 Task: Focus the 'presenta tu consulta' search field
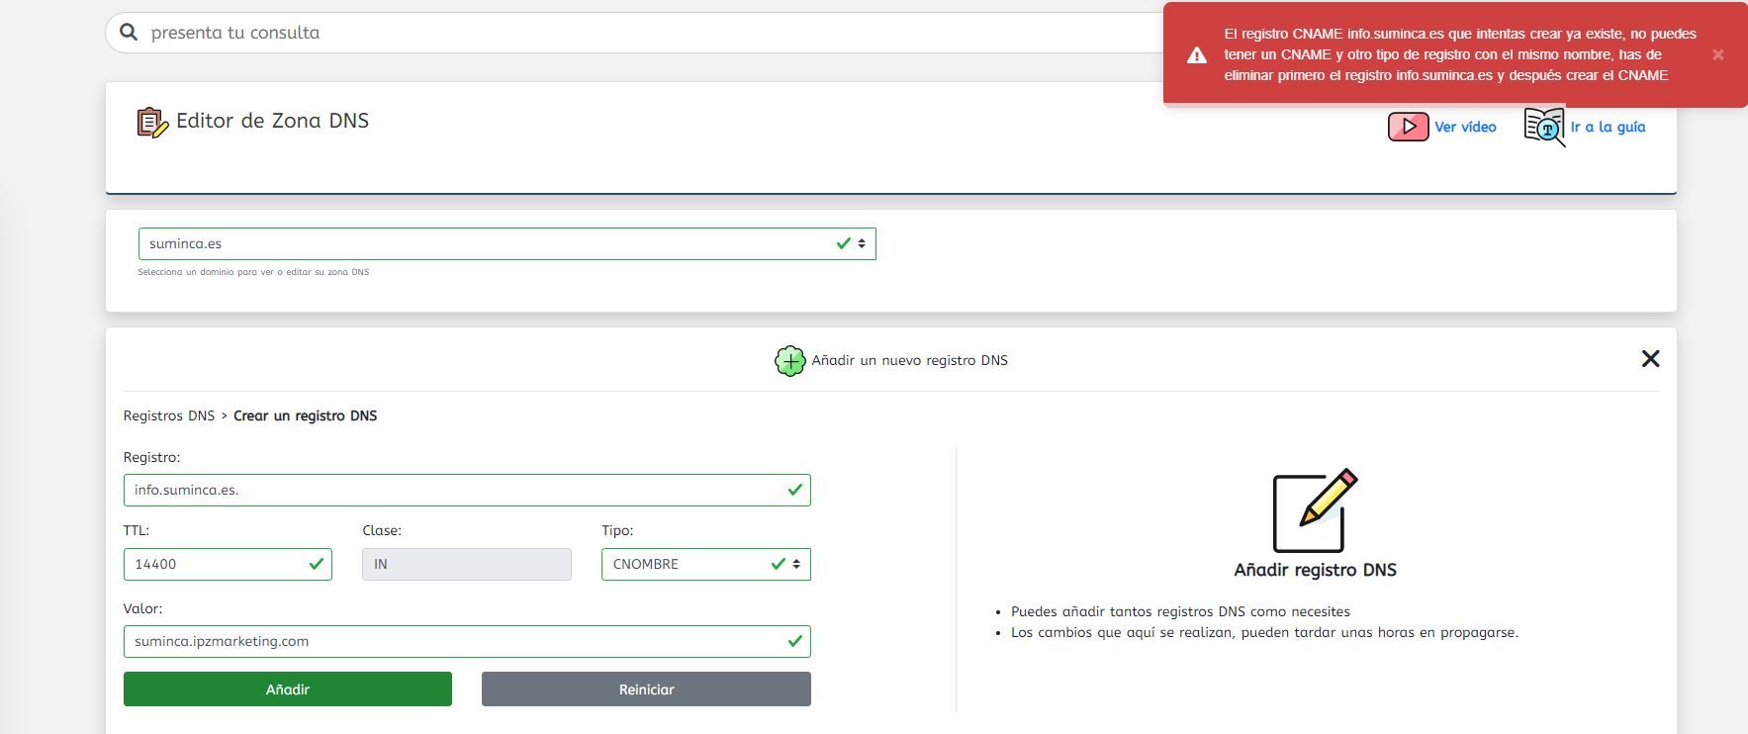pos(633,33)
